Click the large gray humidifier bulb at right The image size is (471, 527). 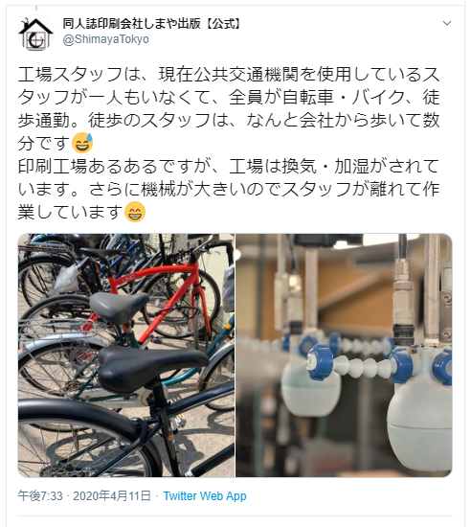click(419, 422)
